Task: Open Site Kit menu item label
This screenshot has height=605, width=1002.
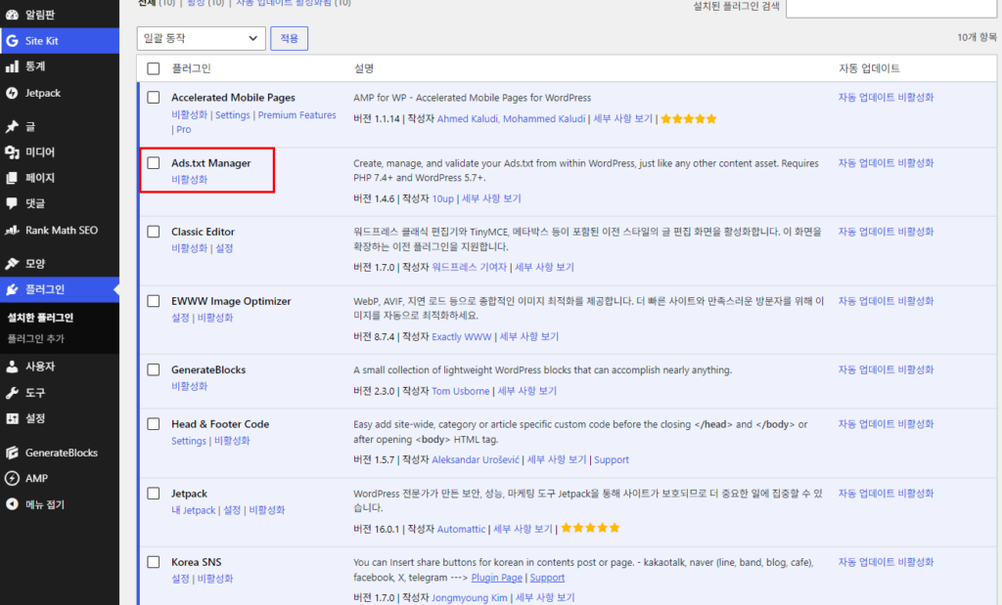Action: tap(41, 41)
